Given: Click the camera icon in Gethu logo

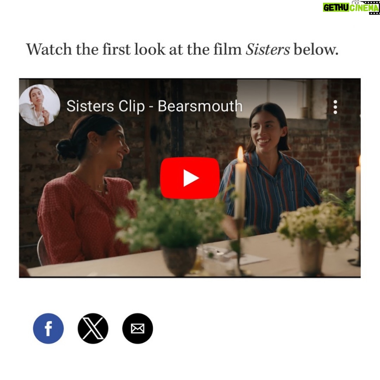Looking at the screenshot, I should click(x=355, y=2).
